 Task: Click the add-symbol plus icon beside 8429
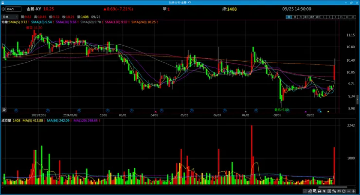pyautogui.click(x=3, y=9)
